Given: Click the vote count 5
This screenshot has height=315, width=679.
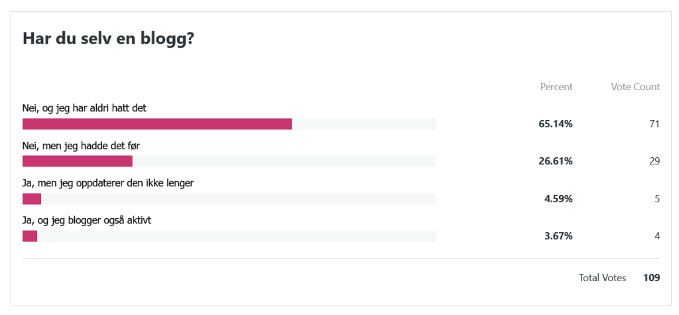Looking at the screenshot, I should tap(656, 199).
